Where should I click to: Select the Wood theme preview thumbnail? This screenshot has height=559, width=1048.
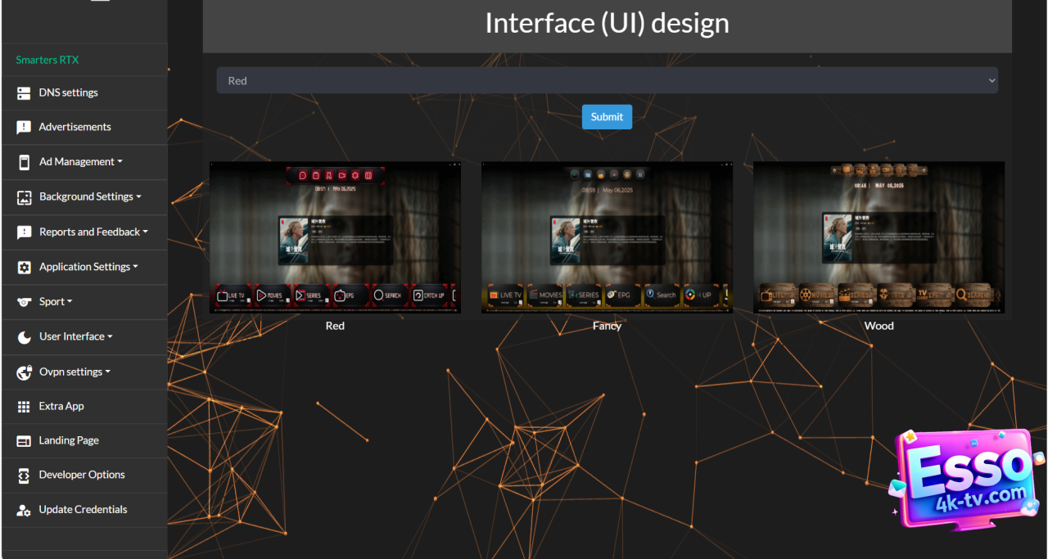click(x=879, y=237)
